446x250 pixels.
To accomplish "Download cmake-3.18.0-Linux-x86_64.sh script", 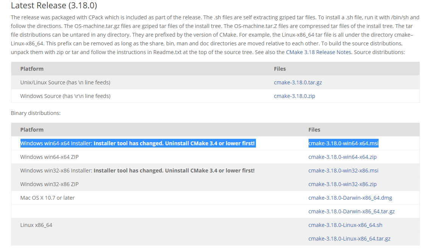I will coord(345,225).
